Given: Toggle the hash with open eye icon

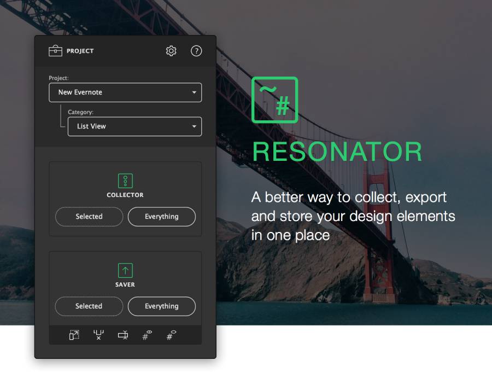Looking at the screenshot, I should tap(147, 335).
